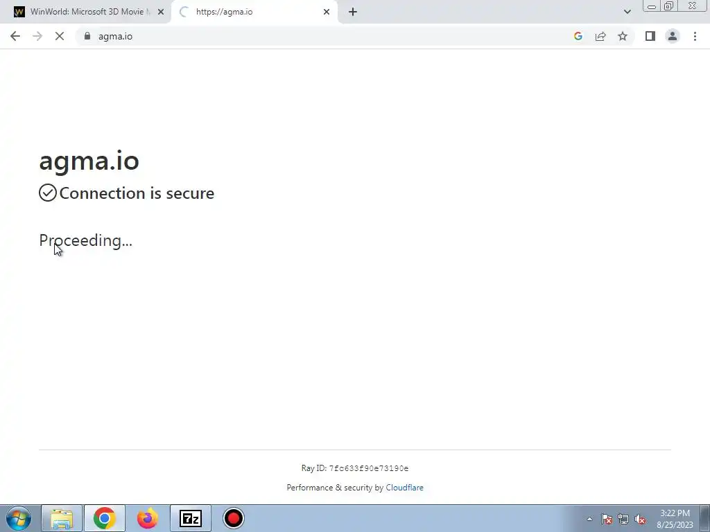Image resolution: width=710 pixels, height=532 pixels.
Task: Click the agma.io page heading
Action: (x=89, y=161)
